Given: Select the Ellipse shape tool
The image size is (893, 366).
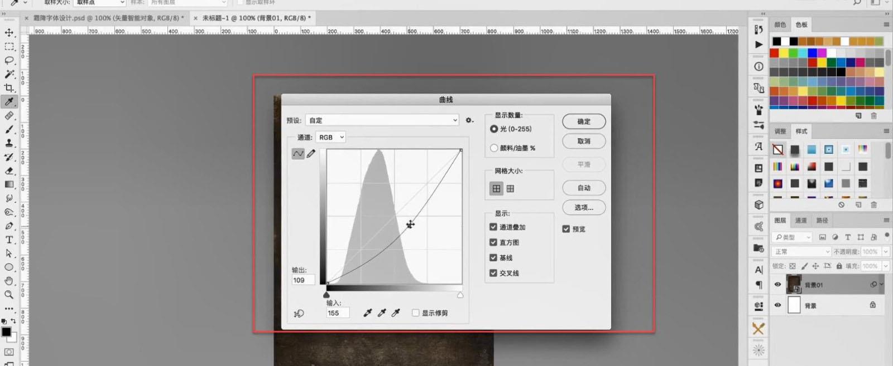Looking at the screenshot, I should (x=9, y=267).
